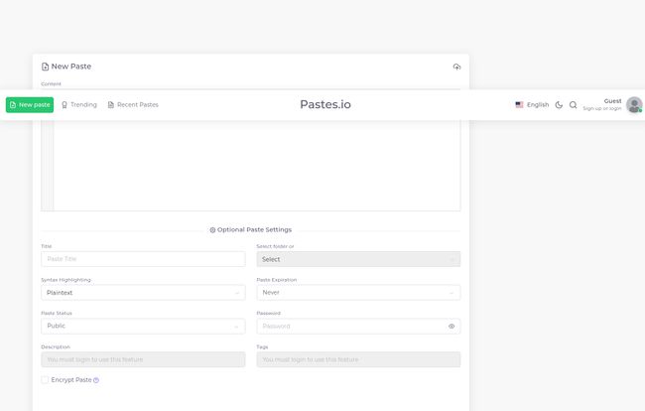Toggle password visibility eye icon

tap(451, 327)
